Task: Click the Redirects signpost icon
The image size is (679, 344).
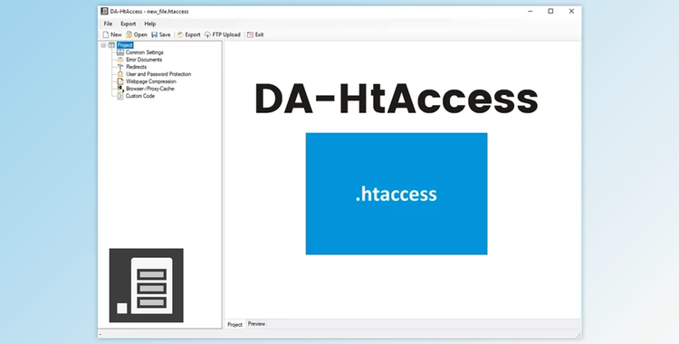Action: pyautogui.click(x=120, y=67)
